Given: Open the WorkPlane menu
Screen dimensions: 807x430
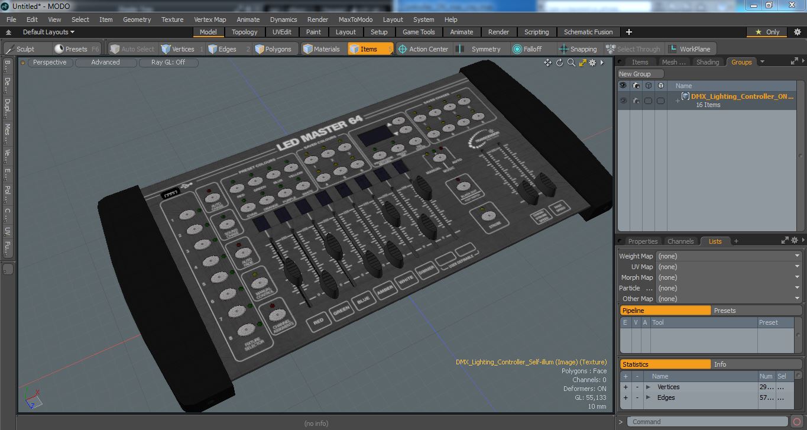Looking at the screenshot, I should tap(689, 49).
